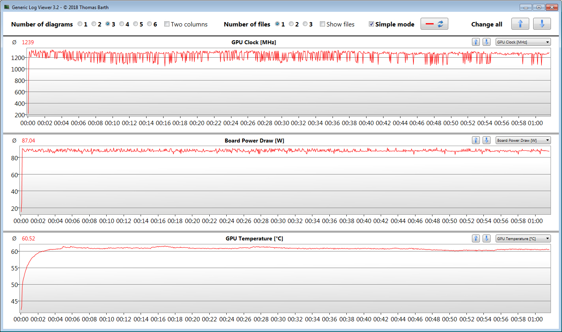Click down arrow for Board Power Draw diagram
The width and height of the screenshot is (562, 332).
click(x=487, y=140)
